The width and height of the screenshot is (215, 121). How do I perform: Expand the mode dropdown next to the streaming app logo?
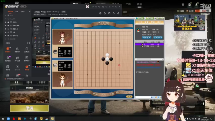[x=23, y=6]
